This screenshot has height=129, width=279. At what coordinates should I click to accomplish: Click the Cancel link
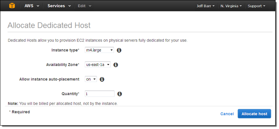pos(227,114)
